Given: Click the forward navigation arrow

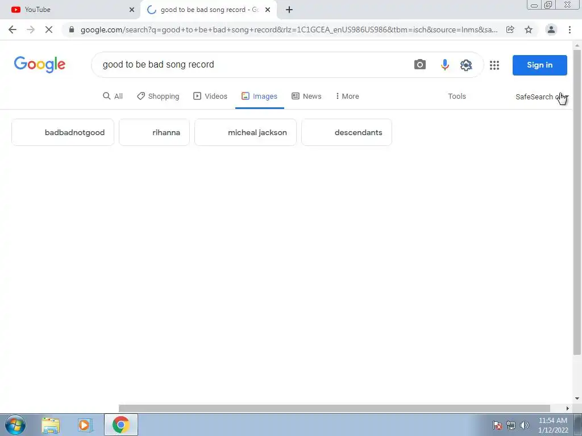Looking at the screenshot, I should point(31,30).
